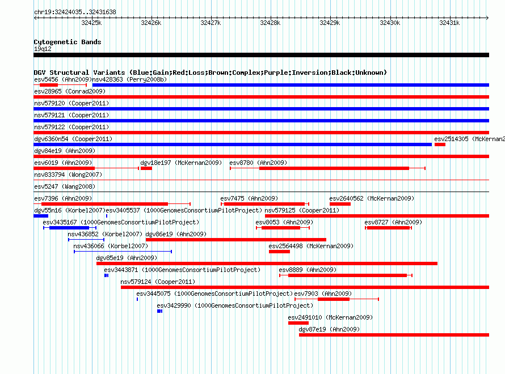Click the 32431k ruler tick label
The width and height of the screenshot is (505, 374).
pyautogui.click(x=449, y=23)
